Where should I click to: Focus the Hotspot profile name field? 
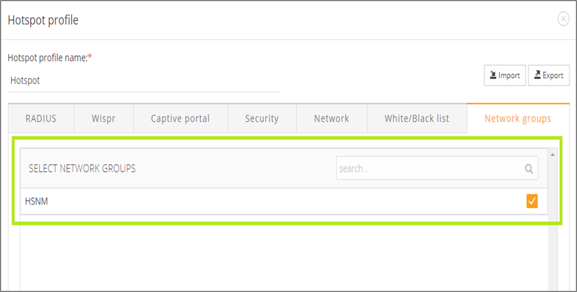pyautogui.click(x=143, y=81)
